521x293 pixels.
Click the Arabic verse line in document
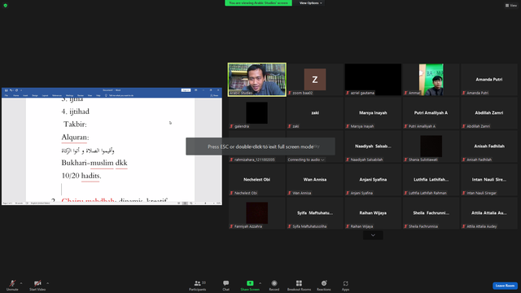pyautogui.click(x=88, y=151)
